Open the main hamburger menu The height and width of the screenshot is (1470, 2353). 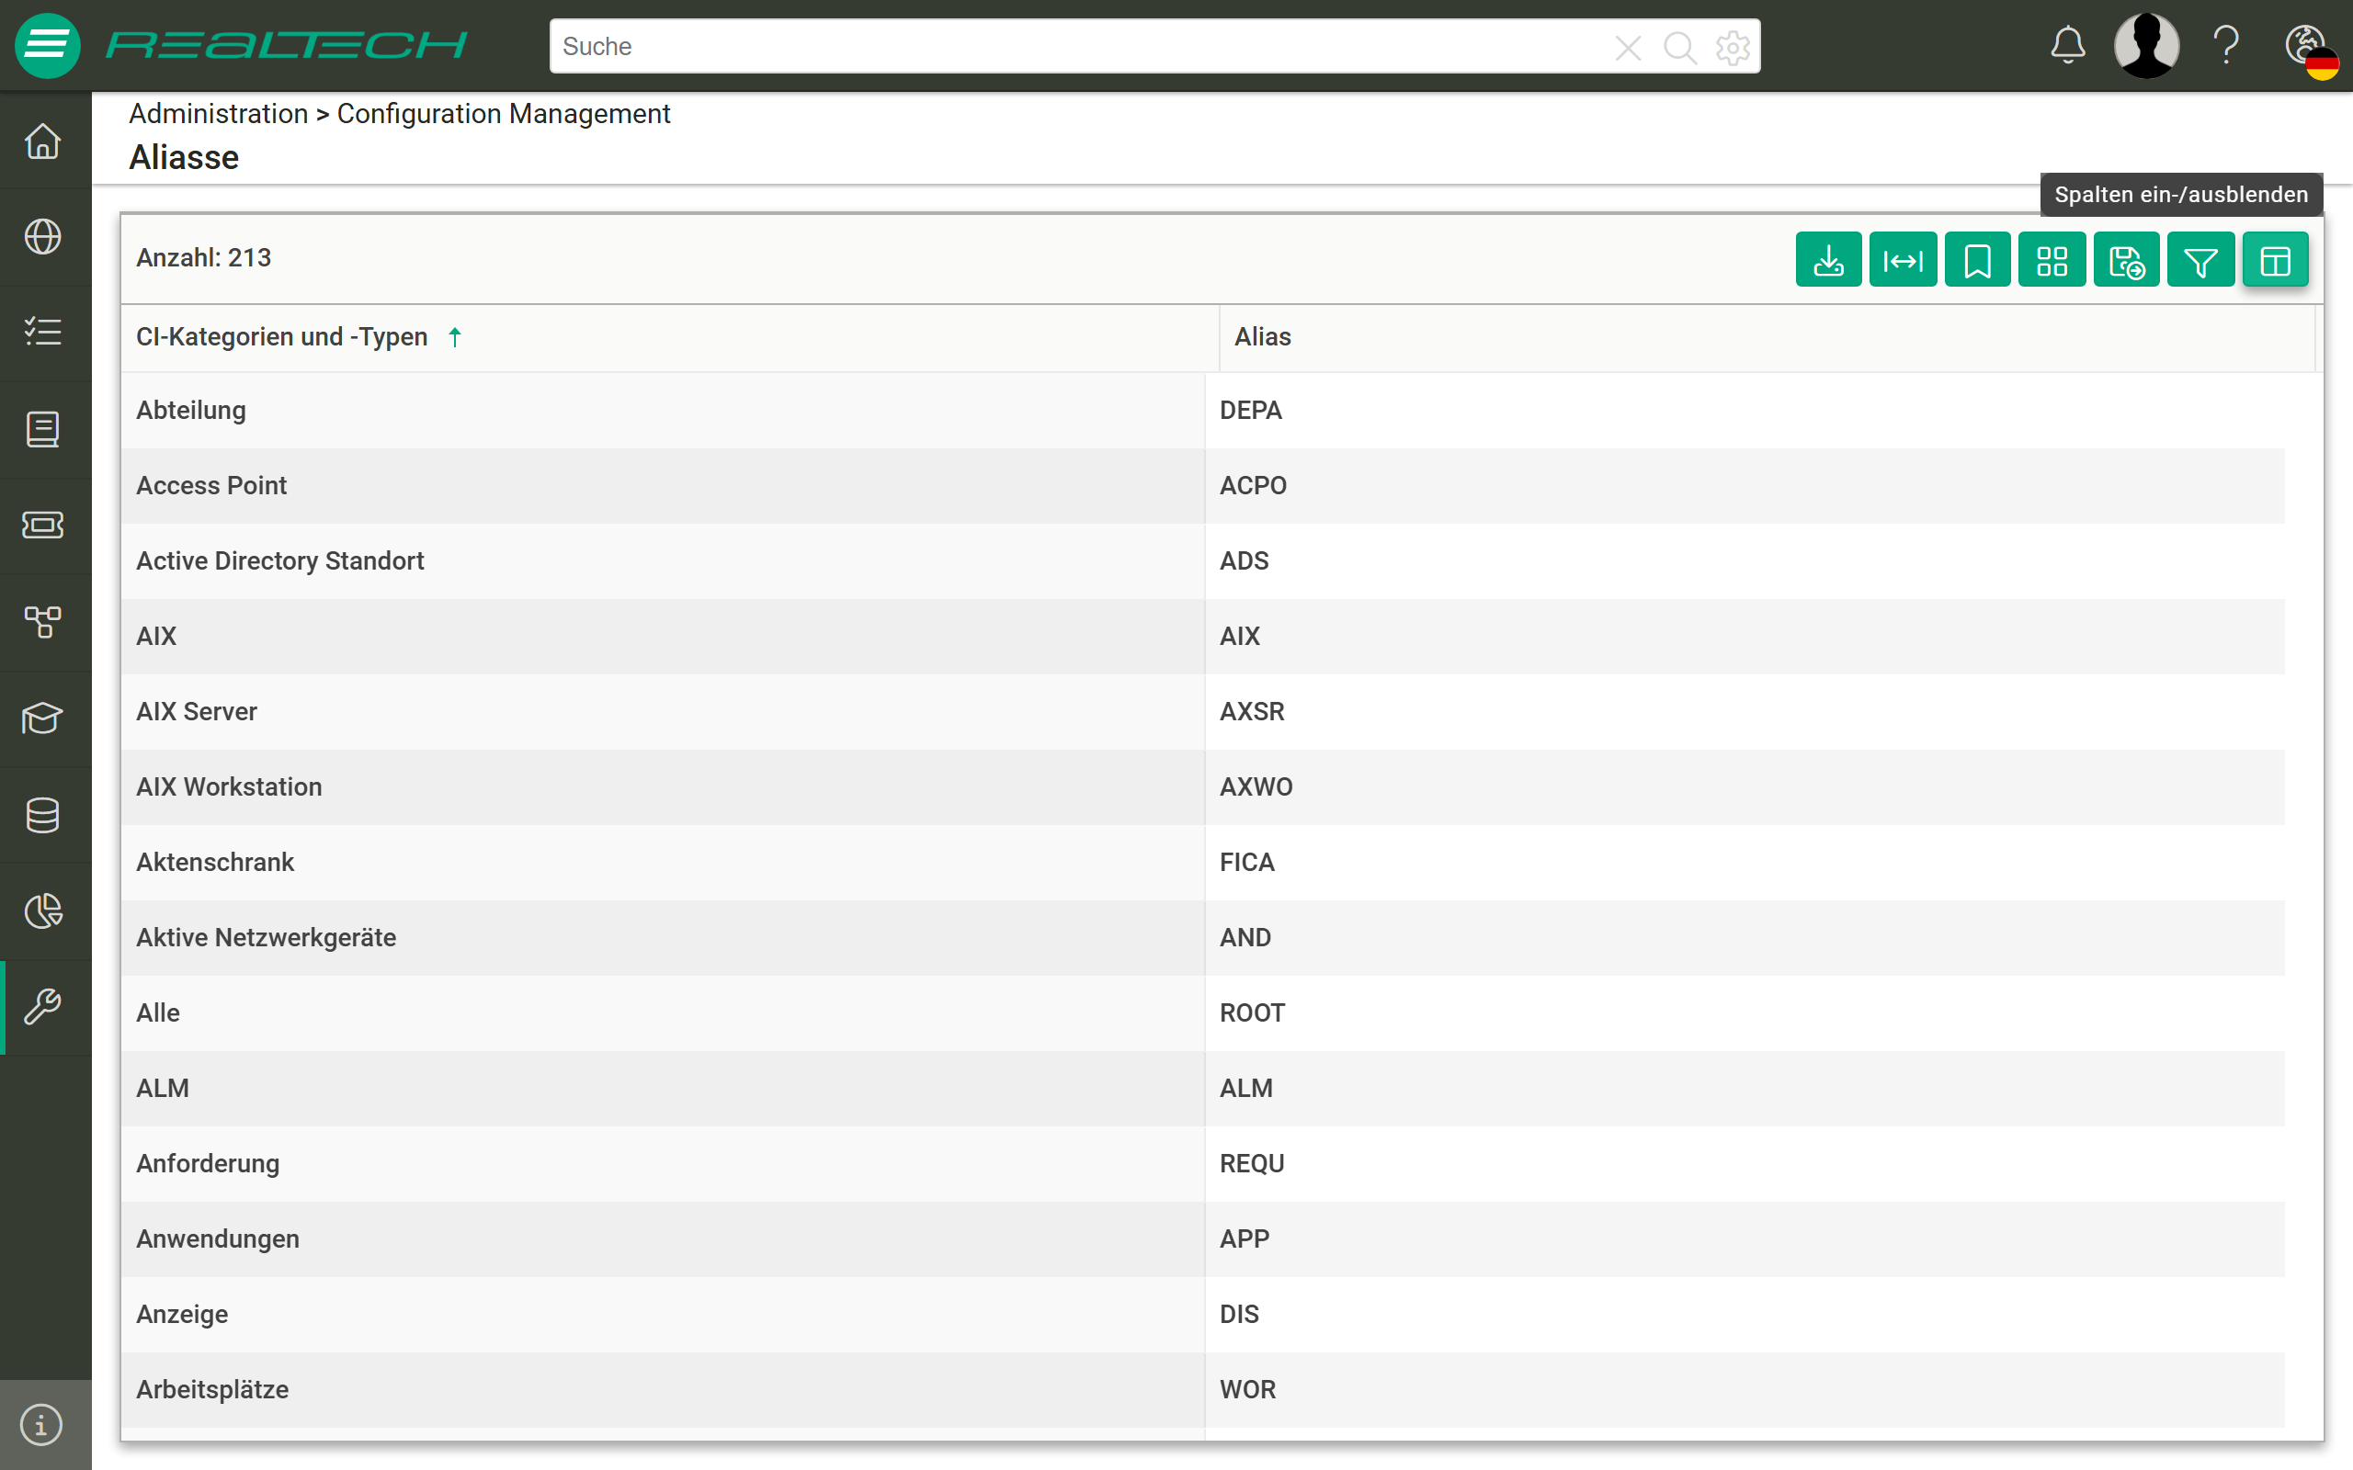click(47, 46)
